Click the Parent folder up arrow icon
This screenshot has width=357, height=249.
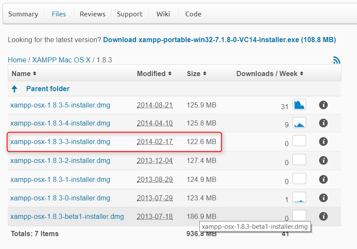[14, 89]
